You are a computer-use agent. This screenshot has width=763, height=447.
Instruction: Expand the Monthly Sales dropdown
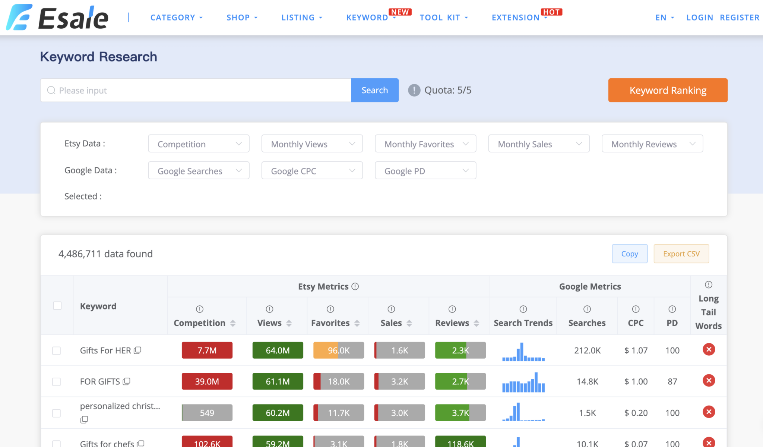coord(539,144)
